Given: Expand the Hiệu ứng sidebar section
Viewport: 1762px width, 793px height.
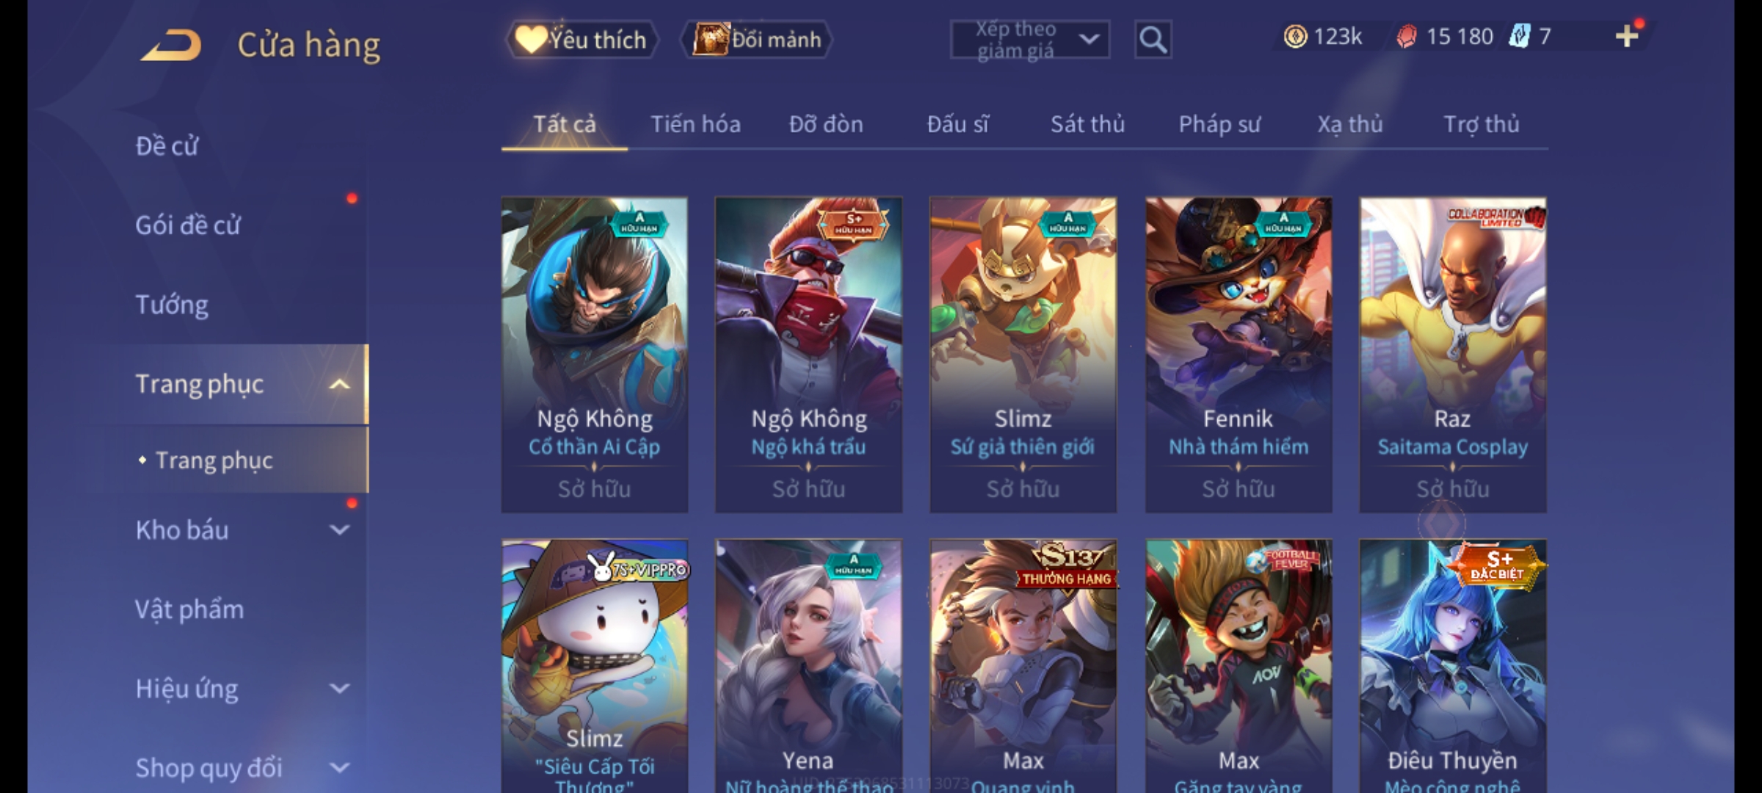Looking at the screenshot, I should pyautogui.click(x=339, y=688).
